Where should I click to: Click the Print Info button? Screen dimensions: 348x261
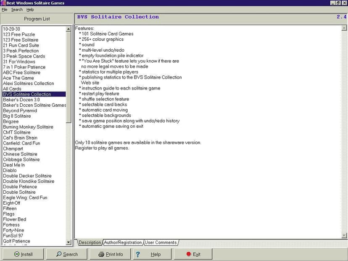110,254
